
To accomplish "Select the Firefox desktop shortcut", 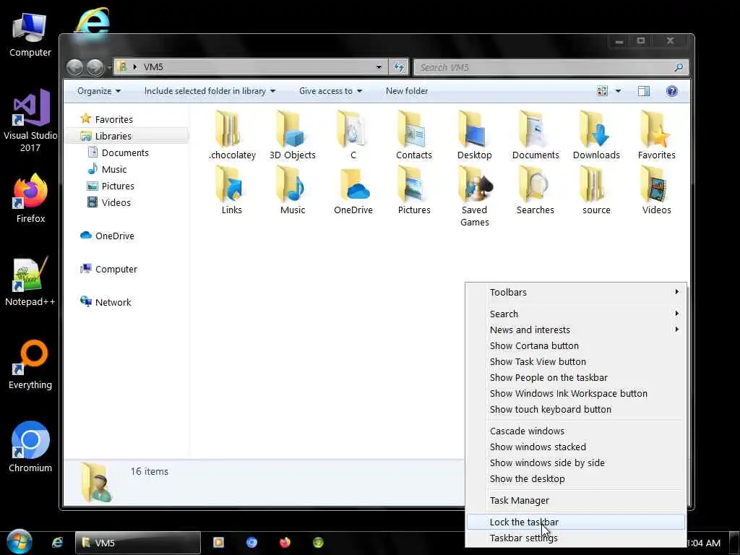I will click(x=30, y=198).
